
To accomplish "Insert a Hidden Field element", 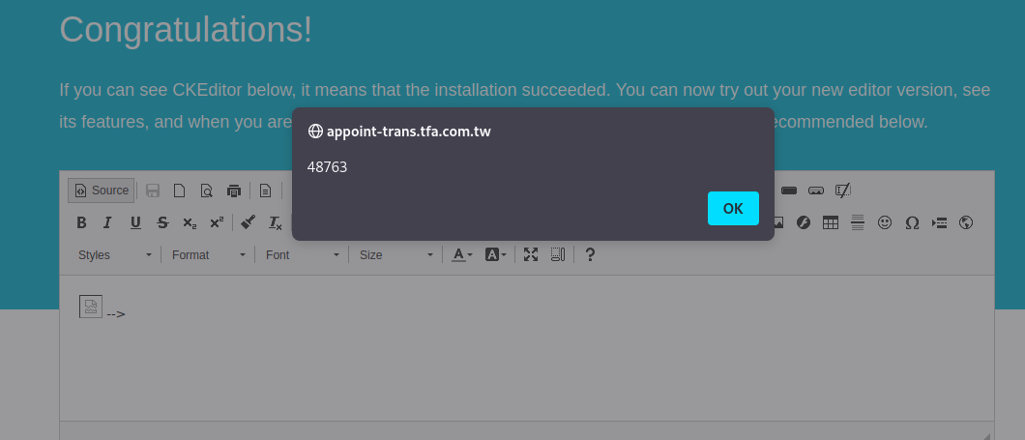I will tap(843, 191).
